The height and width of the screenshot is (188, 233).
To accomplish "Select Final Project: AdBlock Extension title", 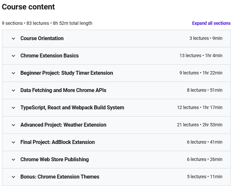I will coord(58,142).
